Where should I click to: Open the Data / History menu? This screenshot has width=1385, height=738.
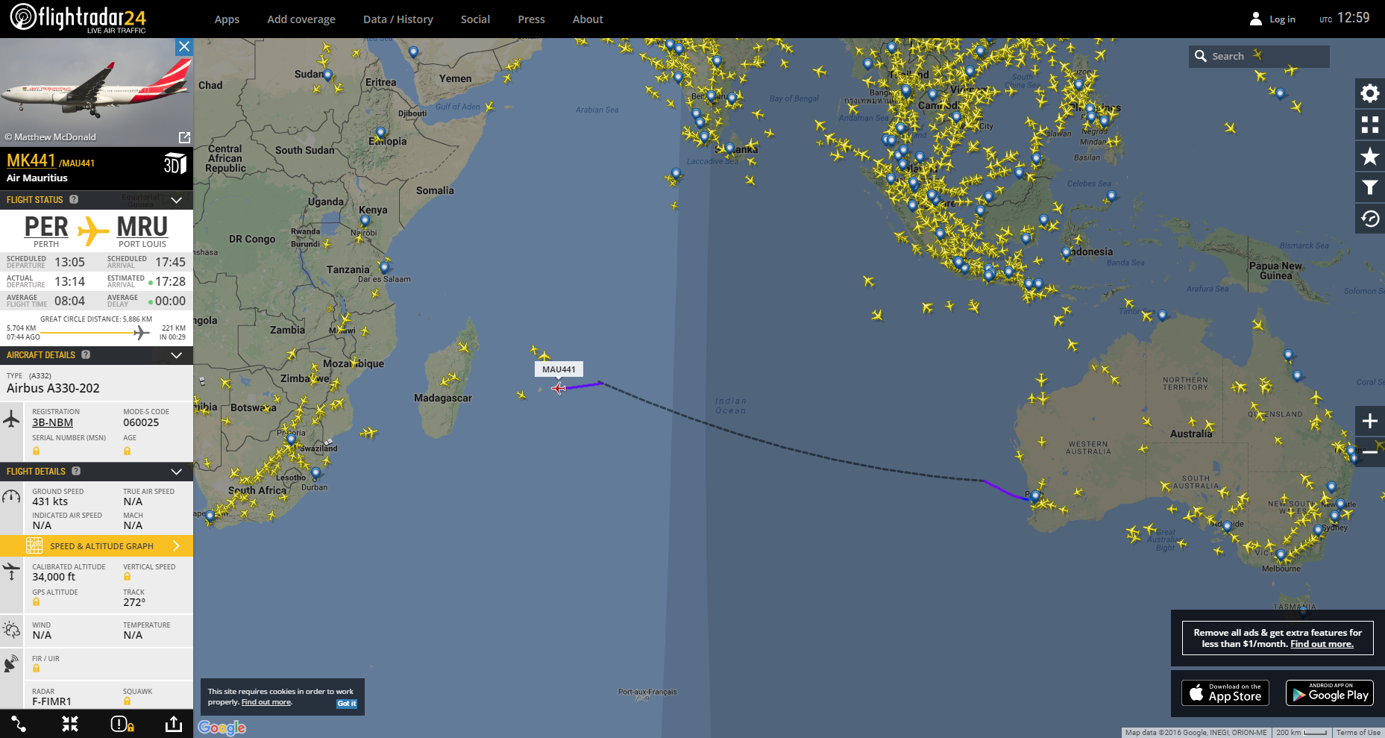pos(398,19)
